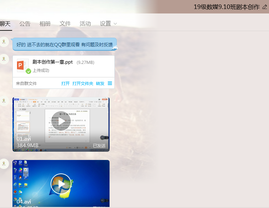This screenshot has height=208, width=269.
Task: Click sender avatar beside the ppt file card
Action: coord(4,59)
